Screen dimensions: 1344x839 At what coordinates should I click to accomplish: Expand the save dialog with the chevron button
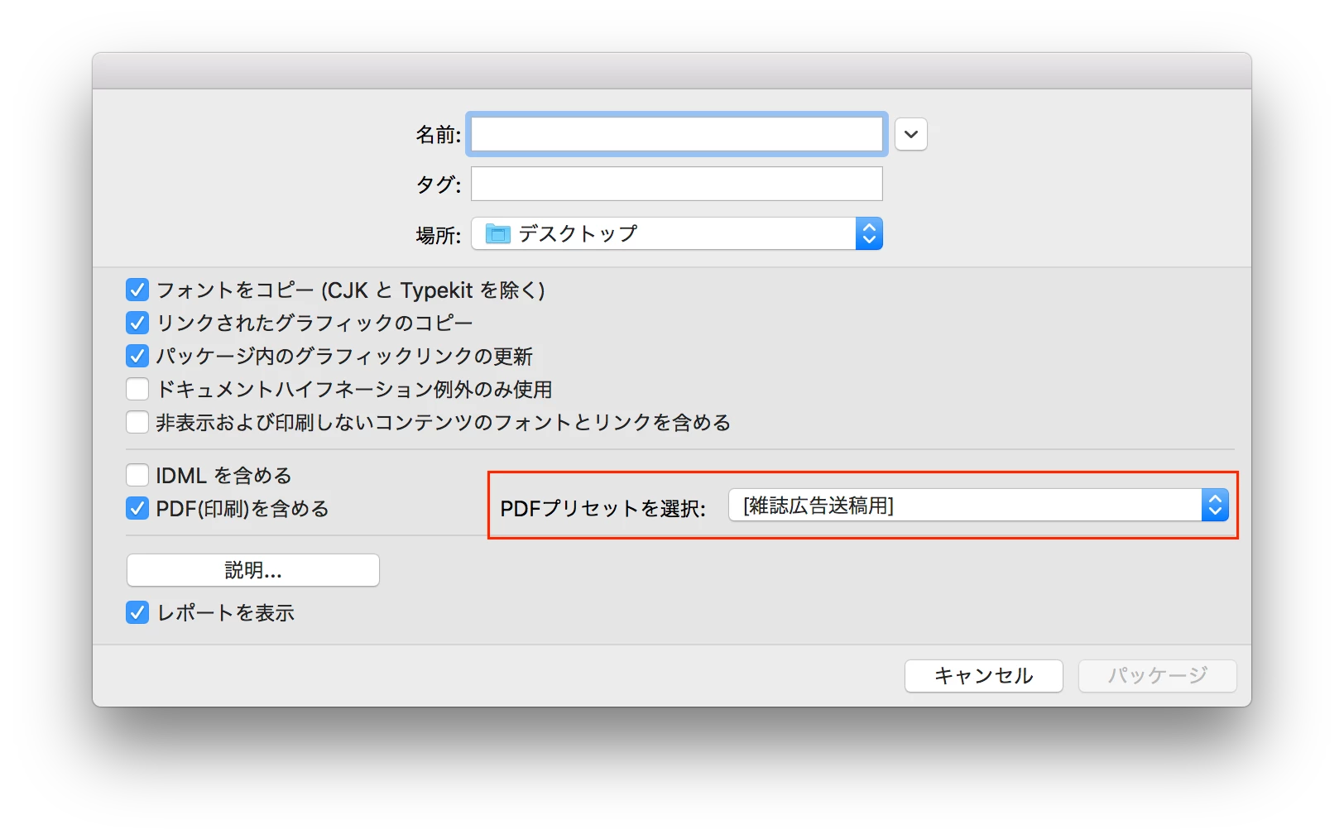pos(910,134)
